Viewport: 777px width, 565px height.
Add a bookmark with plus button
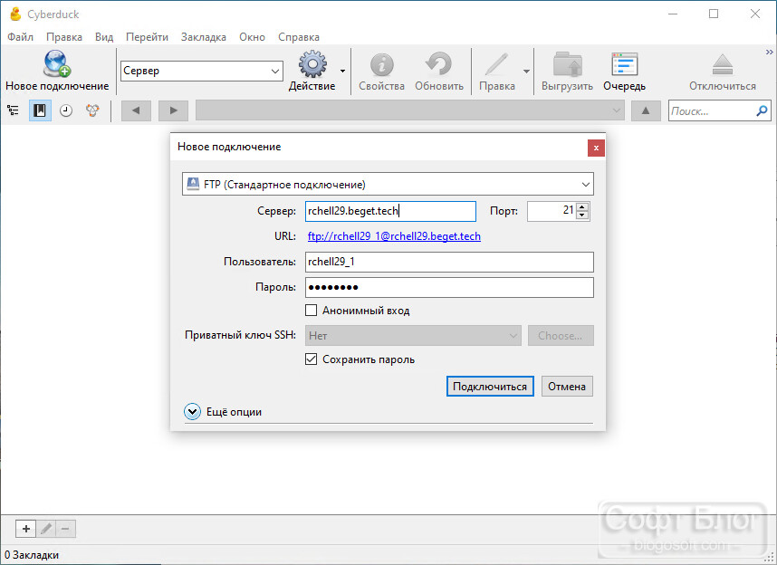click(25, 529)
